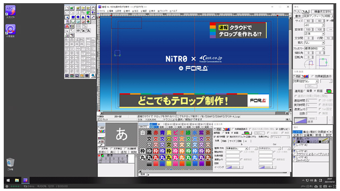Click the 書体 button
This screenshot has width=340, height=191.
(x=298, y=16)
